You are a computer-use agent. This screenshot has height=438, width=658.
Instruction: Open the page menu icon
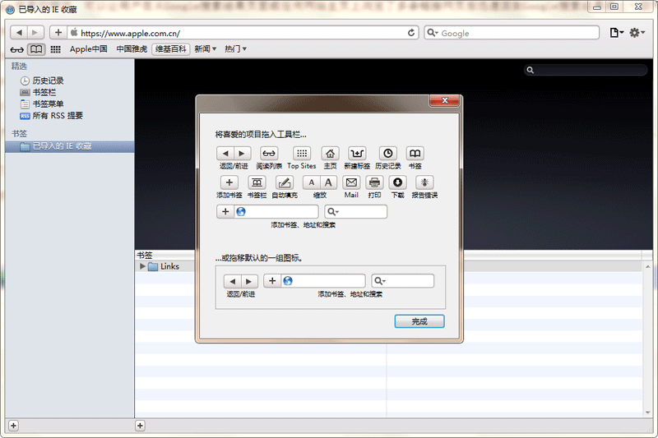(x=616, y=33)
